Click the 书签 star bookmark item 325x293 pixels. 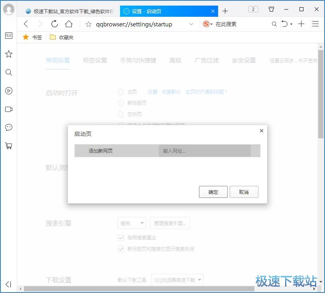coord(32,37)
